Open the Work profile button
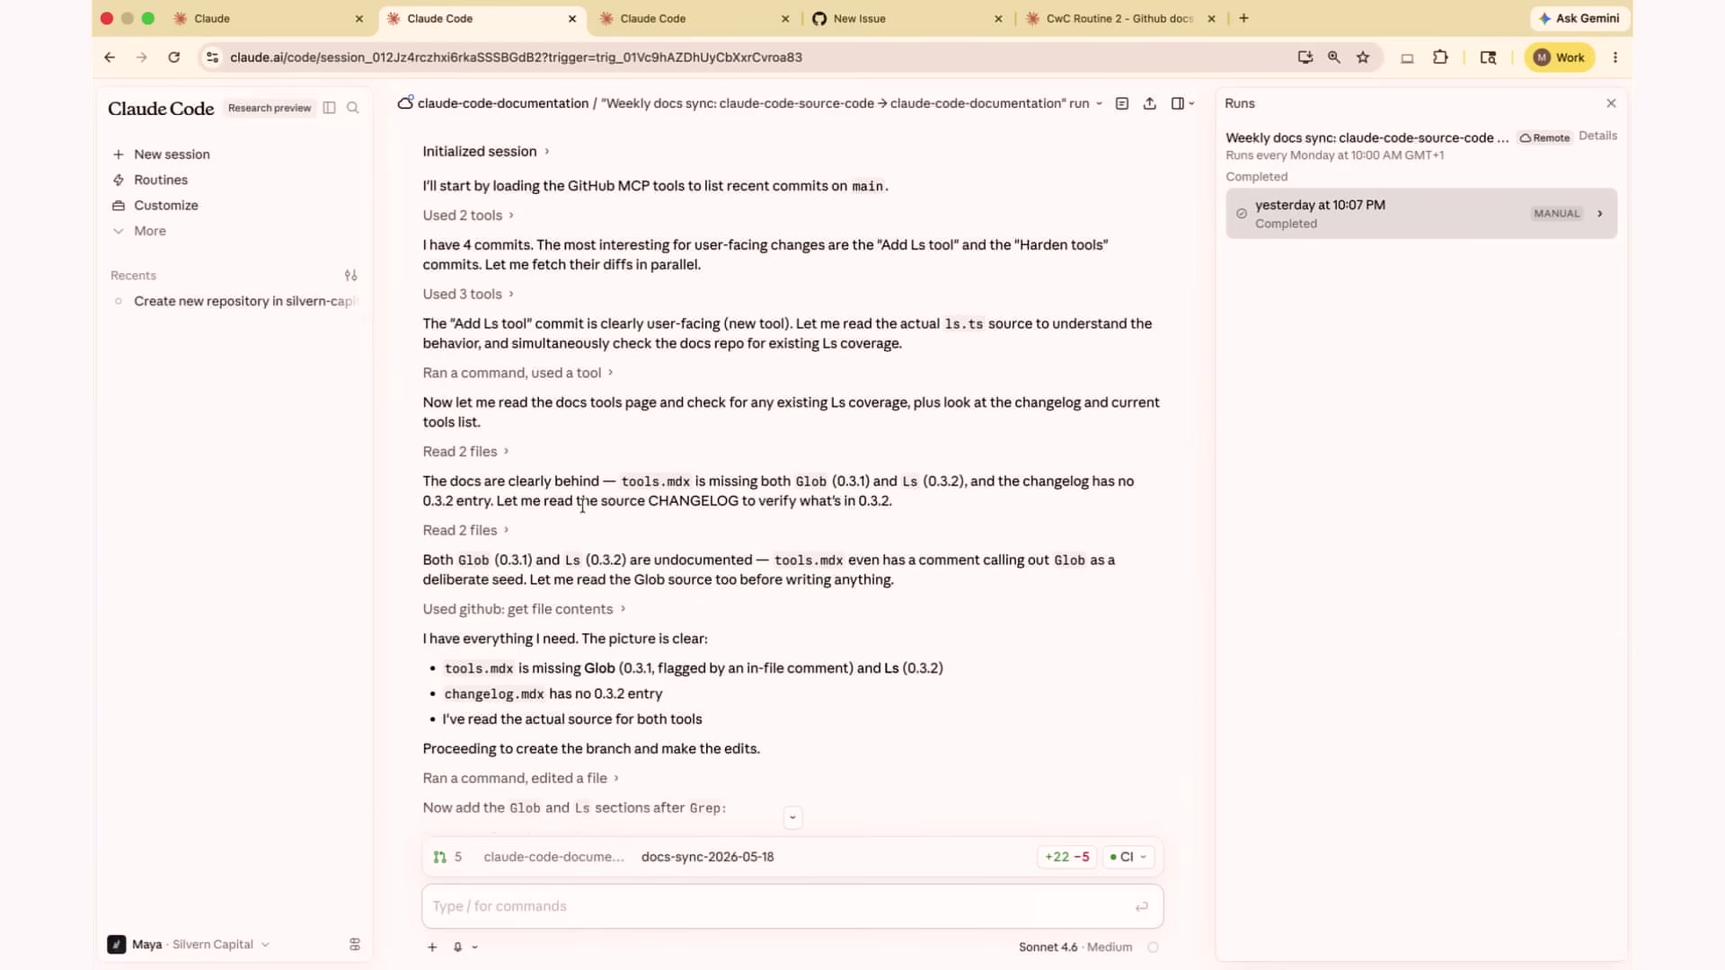This screenshot has width=1725, height=970. click(1560, 57)
